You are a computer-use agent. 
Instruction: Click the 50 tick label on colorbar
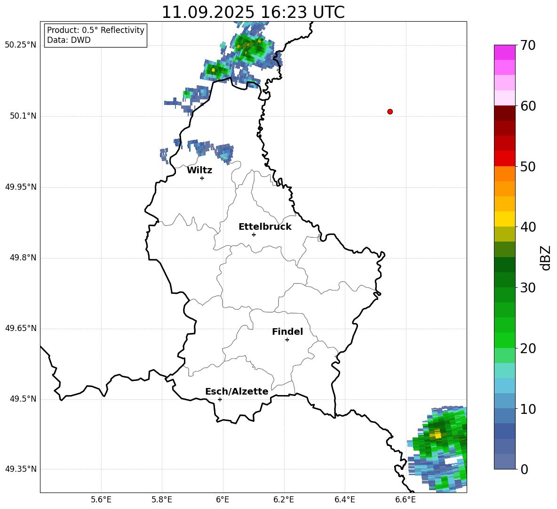[x=528, y=167]
